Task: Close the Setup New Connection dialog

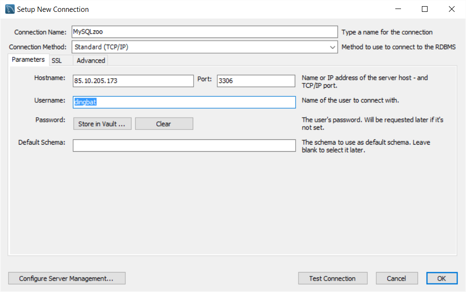Action: [x=452, y=9]
